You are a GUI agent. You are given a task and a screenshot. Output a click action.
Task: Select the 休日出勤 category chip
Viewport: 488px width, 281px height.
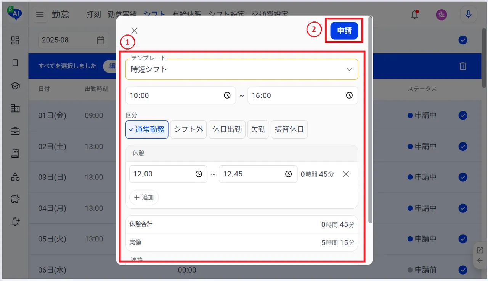click(227, 129)
